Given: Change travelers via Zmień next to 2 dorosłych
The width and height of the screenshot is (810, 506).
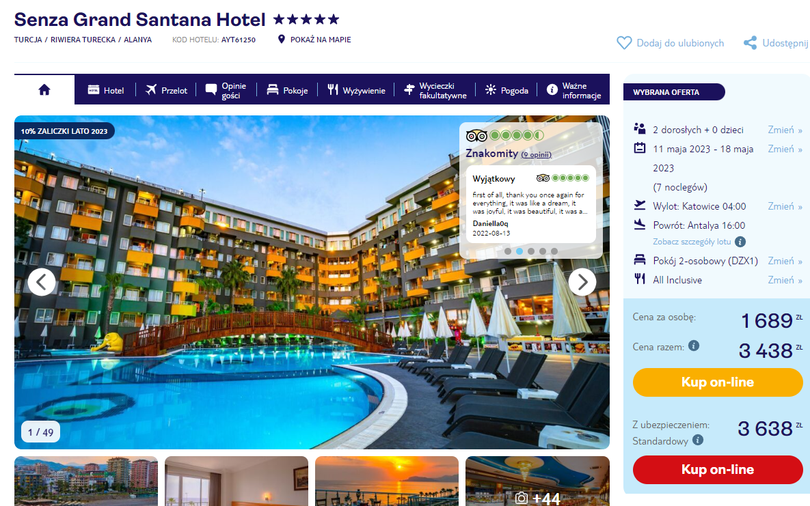Looking at the screenshot, I should point(785,130).
